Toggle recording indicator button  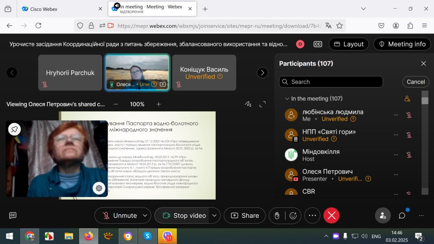coord(300,44)
